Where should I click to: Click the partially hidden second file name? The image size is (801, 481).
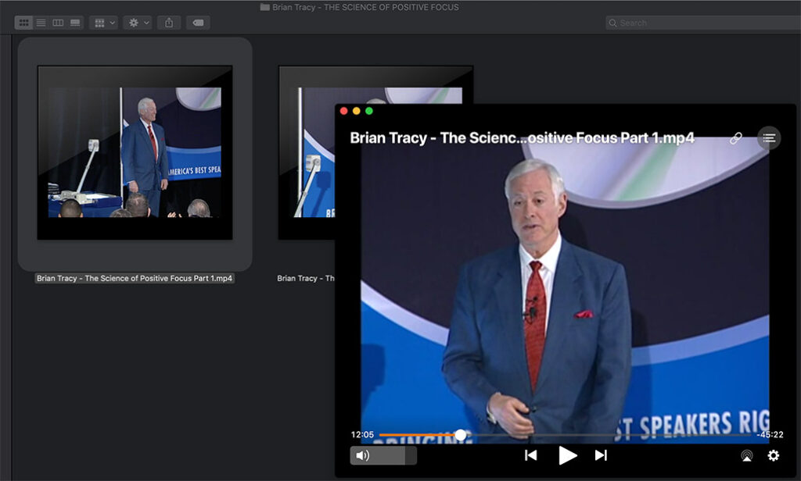coord(306,278)
